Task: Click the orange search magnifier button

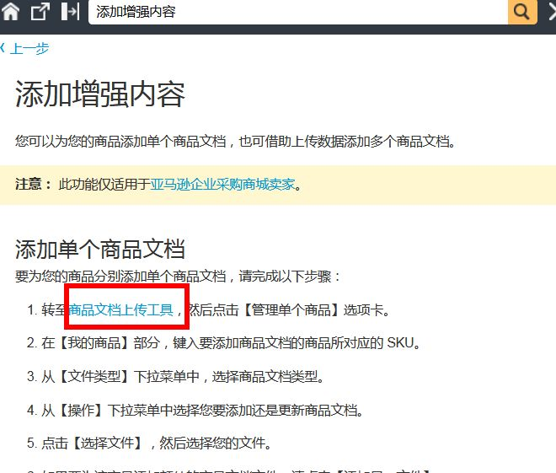Action: click(x=522, y=12)
